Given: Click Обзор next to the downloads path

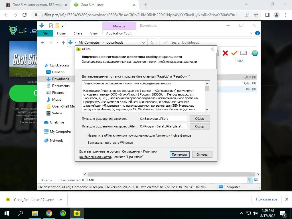Looking at the screenshot, I should (200, 119).
